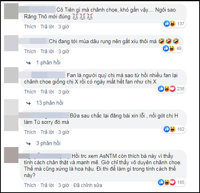Open the 238 reactions count list
200x193 pixels.
[x=181, y=89]
